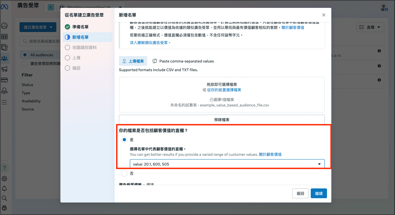395x215 pixels.
Task: Expand the Status filter
Action: coord(27,85)
